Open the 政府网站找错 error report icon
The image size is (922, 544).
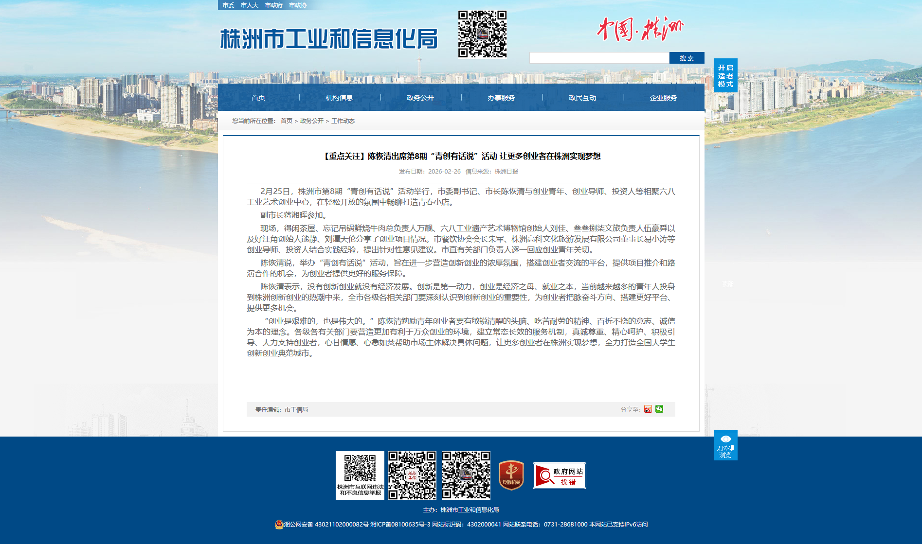(559, 475)
